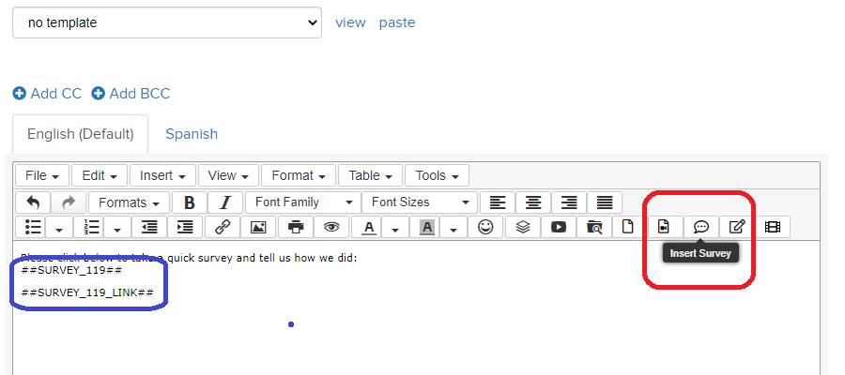This screenshot has width=845, height=375.
Task: Toggle italic formatting
Action: click(x=225, y=202)
